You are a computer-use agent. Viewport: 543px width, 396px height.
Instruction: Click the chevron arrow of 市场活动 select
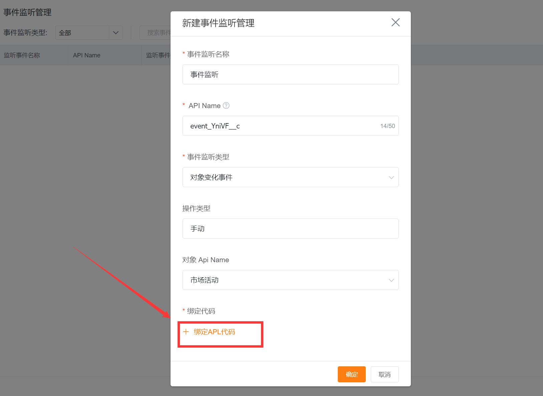click(391, 280)
